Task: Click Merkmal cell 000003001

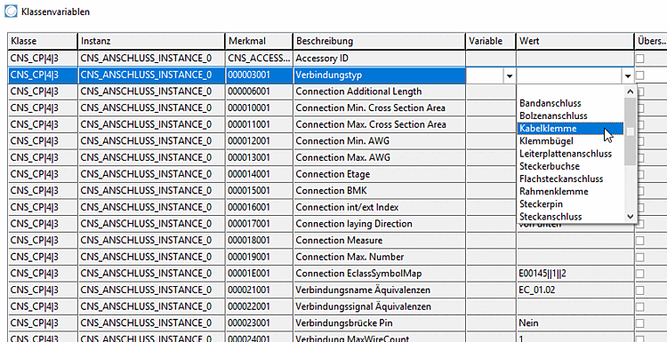Action: pyautogui.click(x=260, y=76)
